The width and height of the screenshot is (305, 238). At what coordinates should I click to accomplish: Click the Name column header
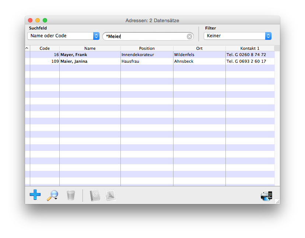pyautogui.click(x=90, y=48)
